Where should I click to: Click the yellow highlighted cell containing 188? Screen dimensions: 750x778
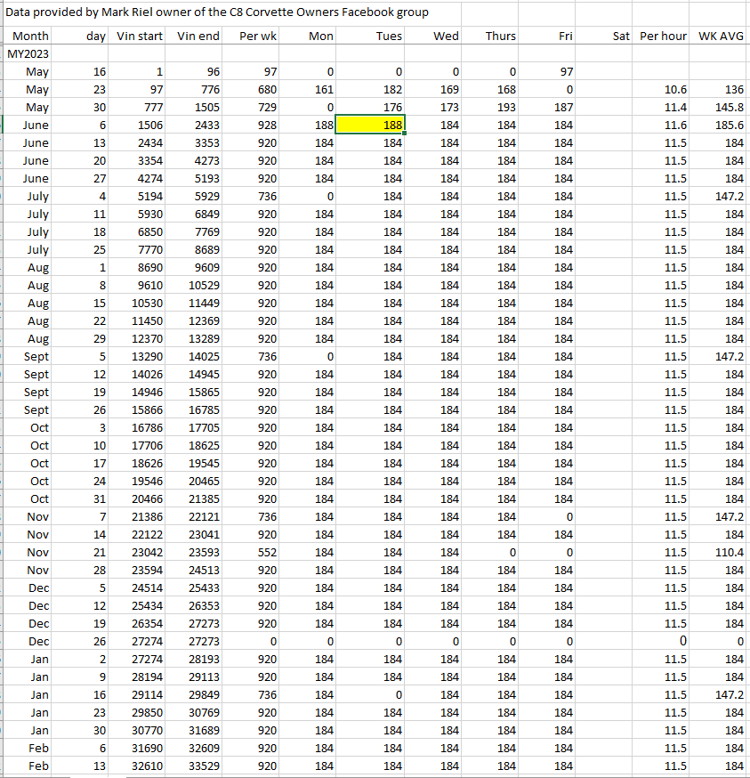pyautogui.click(x=375, y=126)
